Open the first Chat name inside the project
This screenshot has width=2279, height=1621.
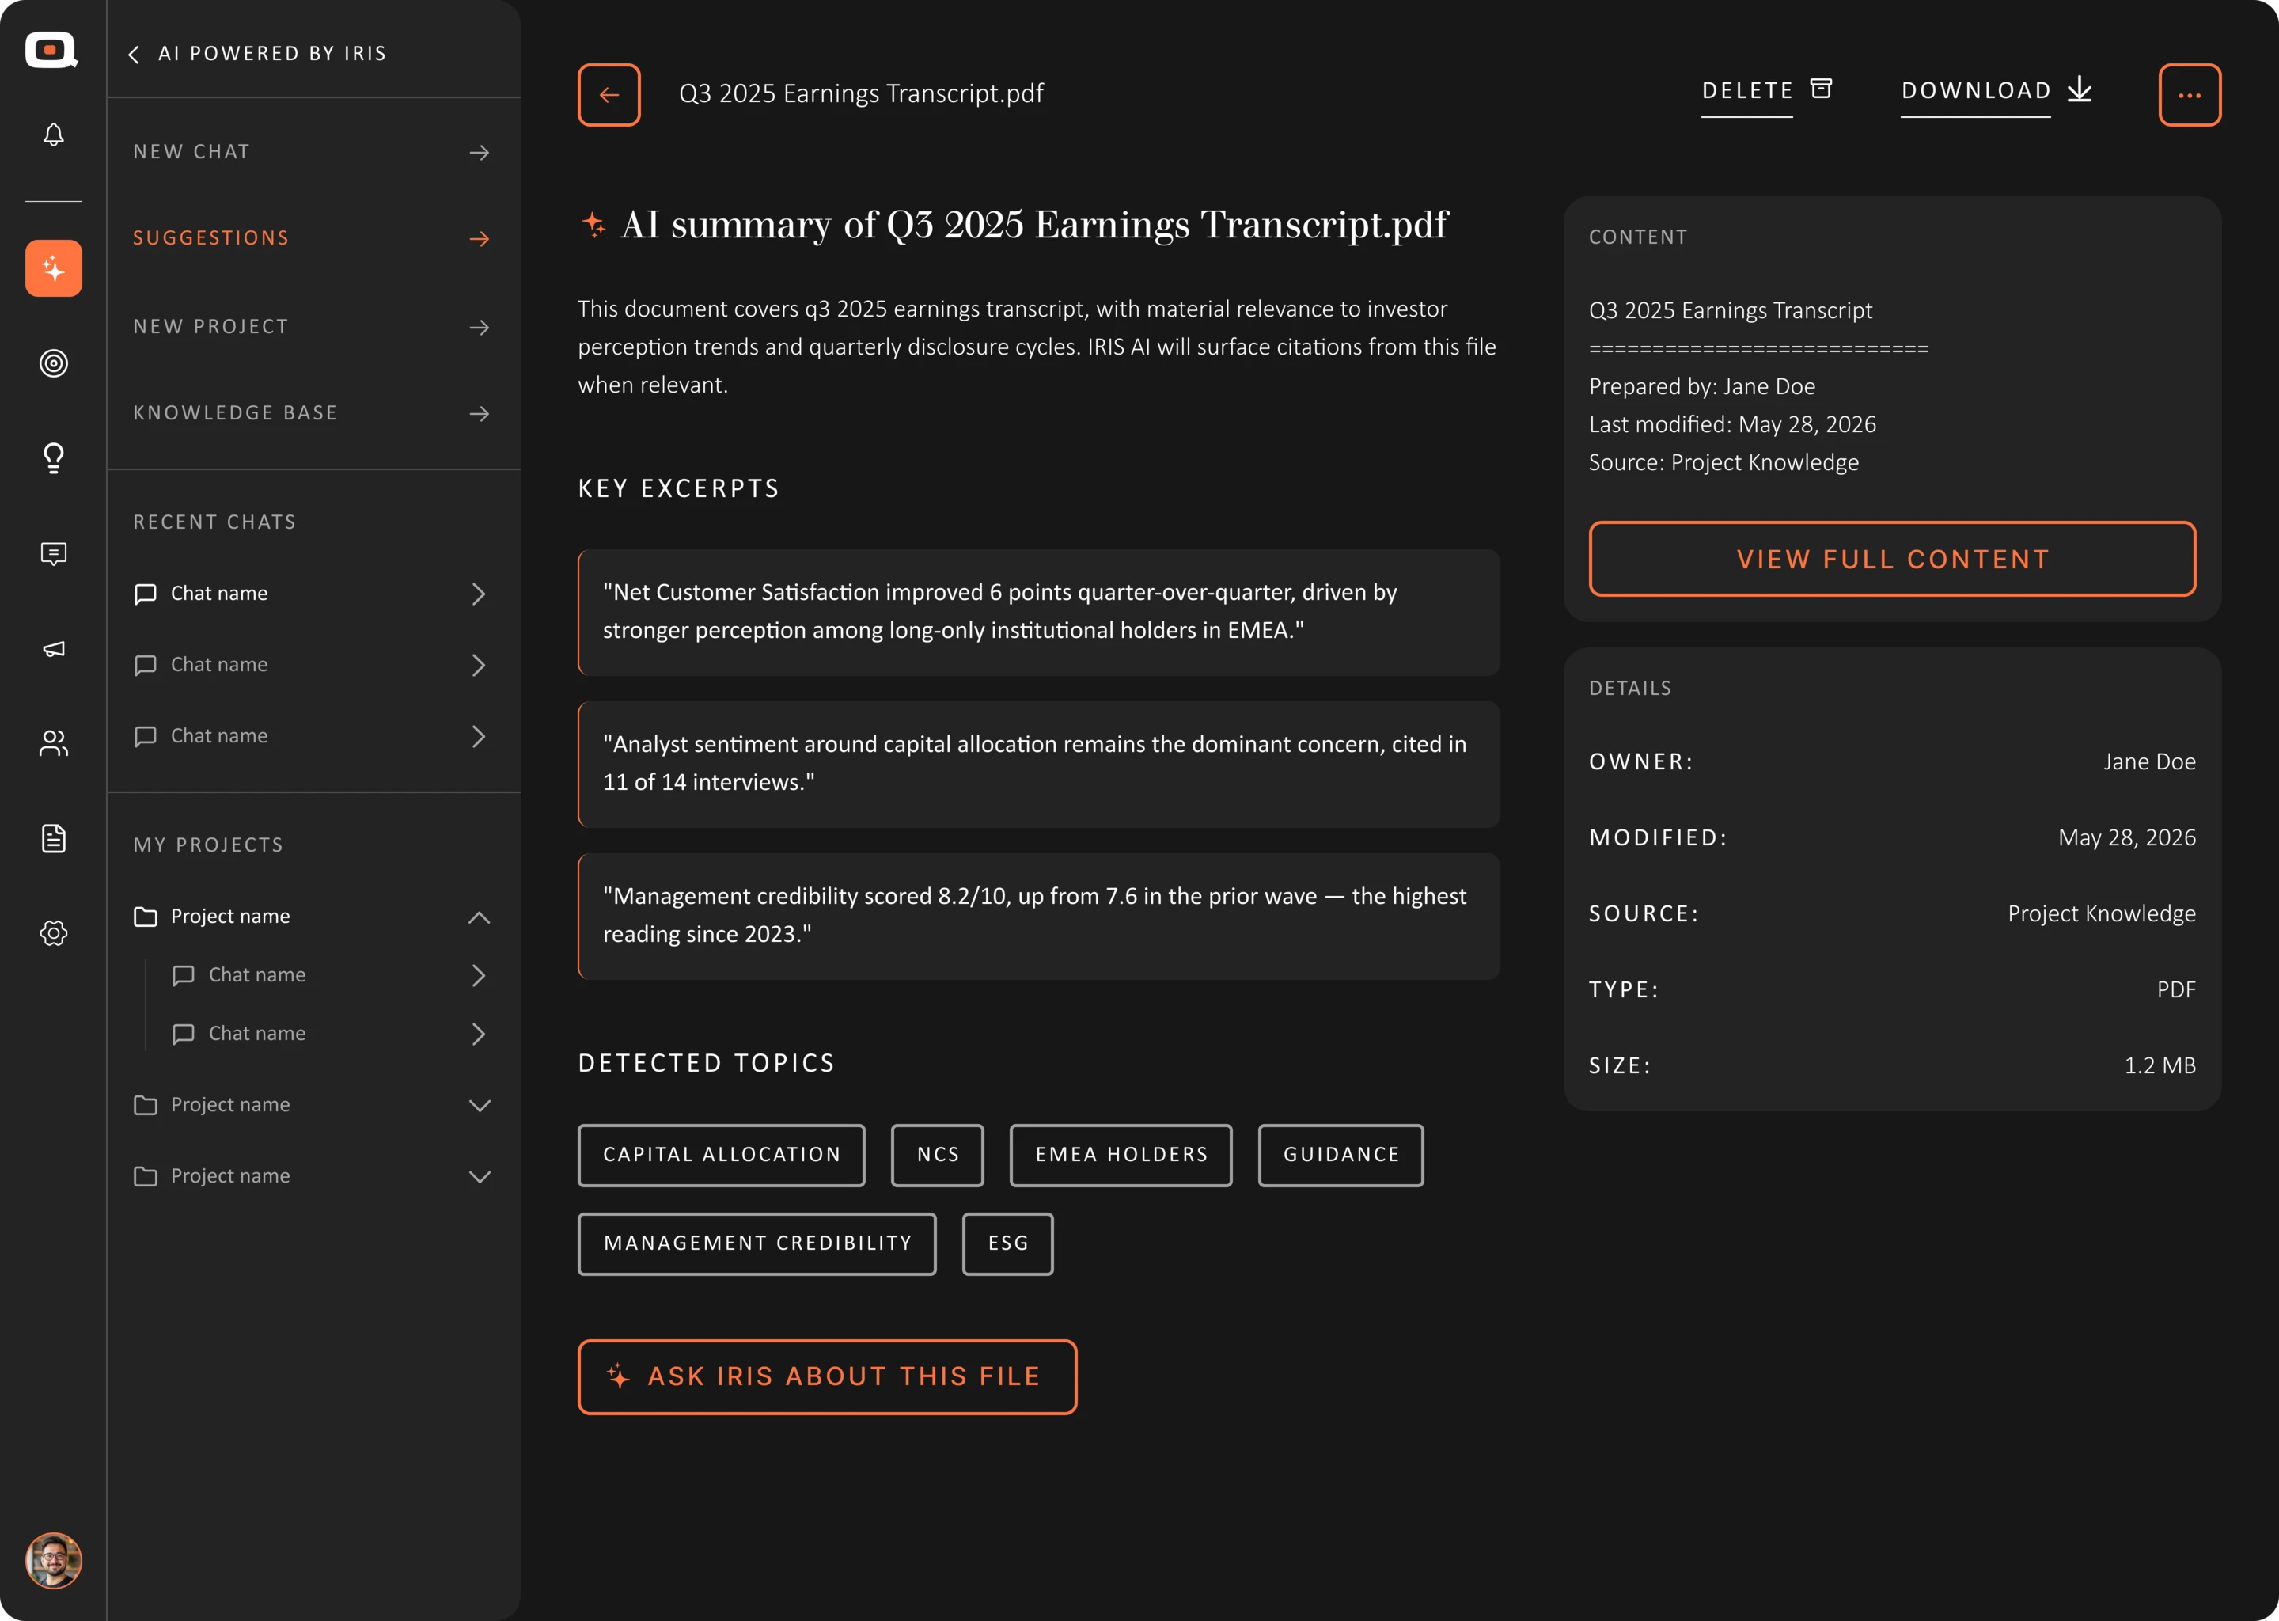(332, 975)
